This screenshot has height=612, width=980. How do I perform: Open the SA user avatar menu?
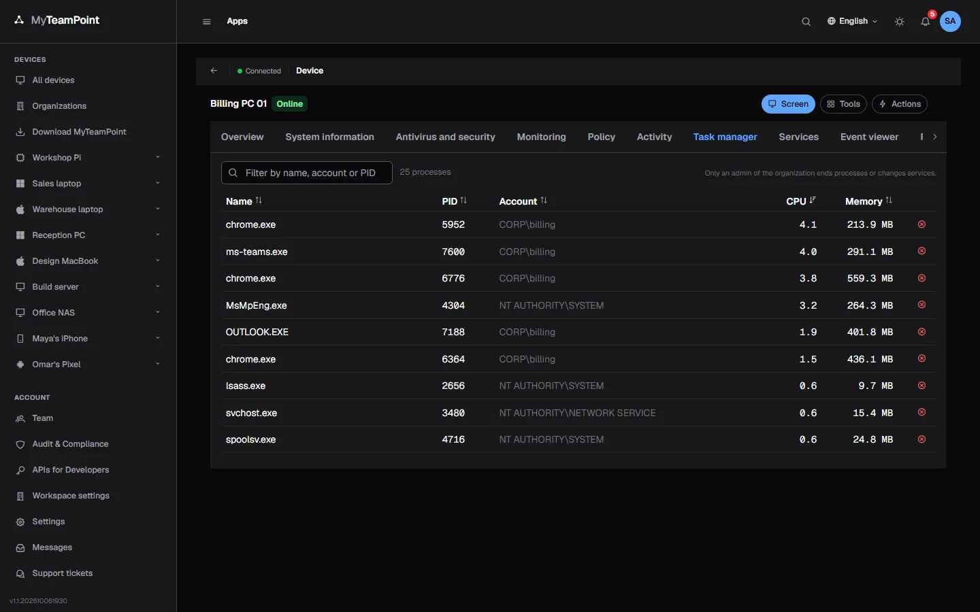click(x=950, y=21)
